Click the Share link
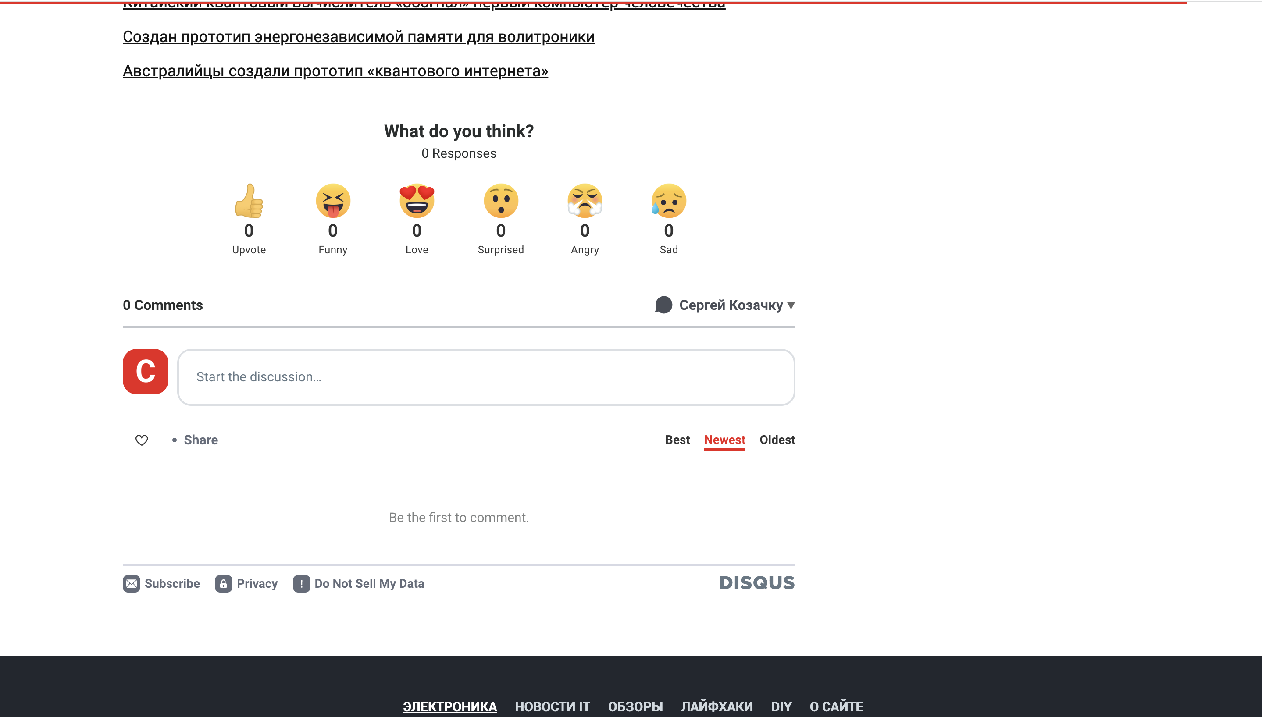 pyautogui.click(x=200, y=440)
